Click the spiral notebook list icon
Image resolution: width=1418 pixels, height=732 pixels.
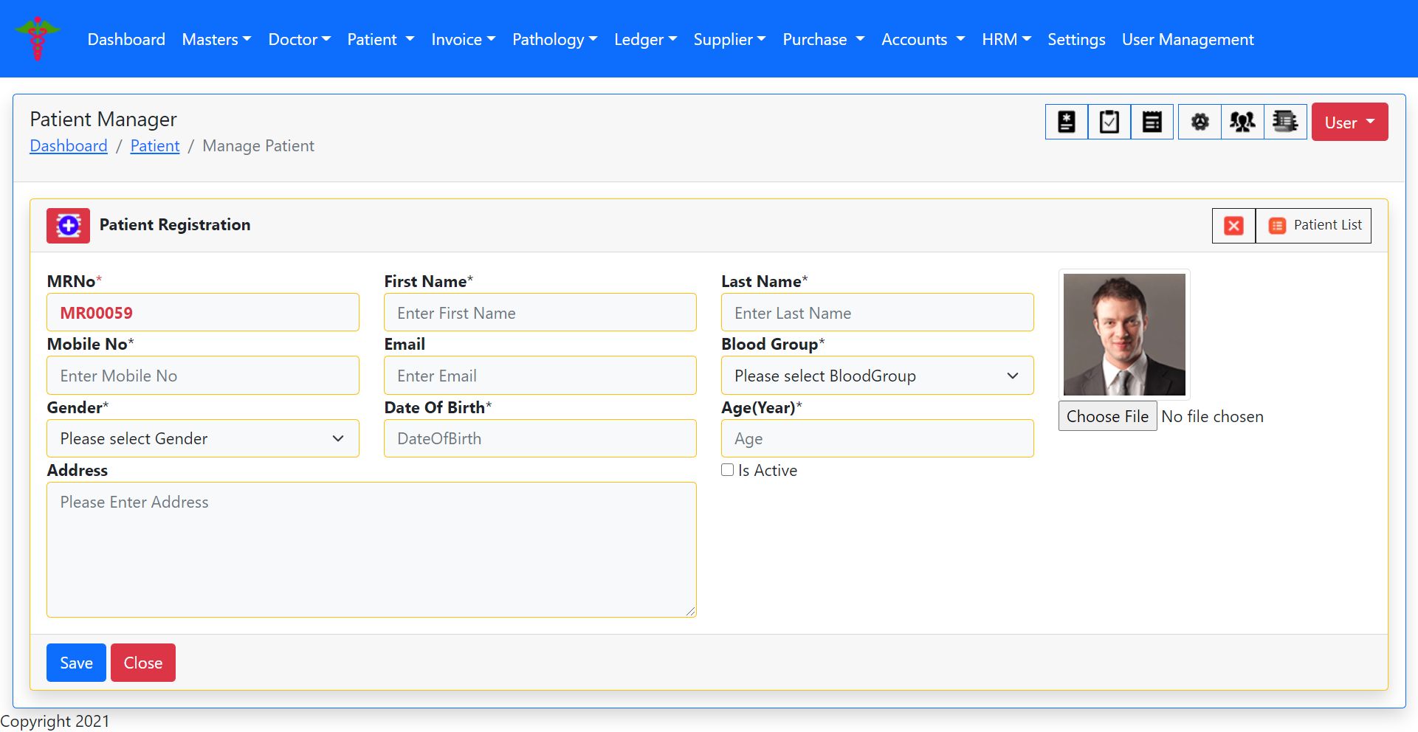pyautogui.click(x=1285, y=122)
